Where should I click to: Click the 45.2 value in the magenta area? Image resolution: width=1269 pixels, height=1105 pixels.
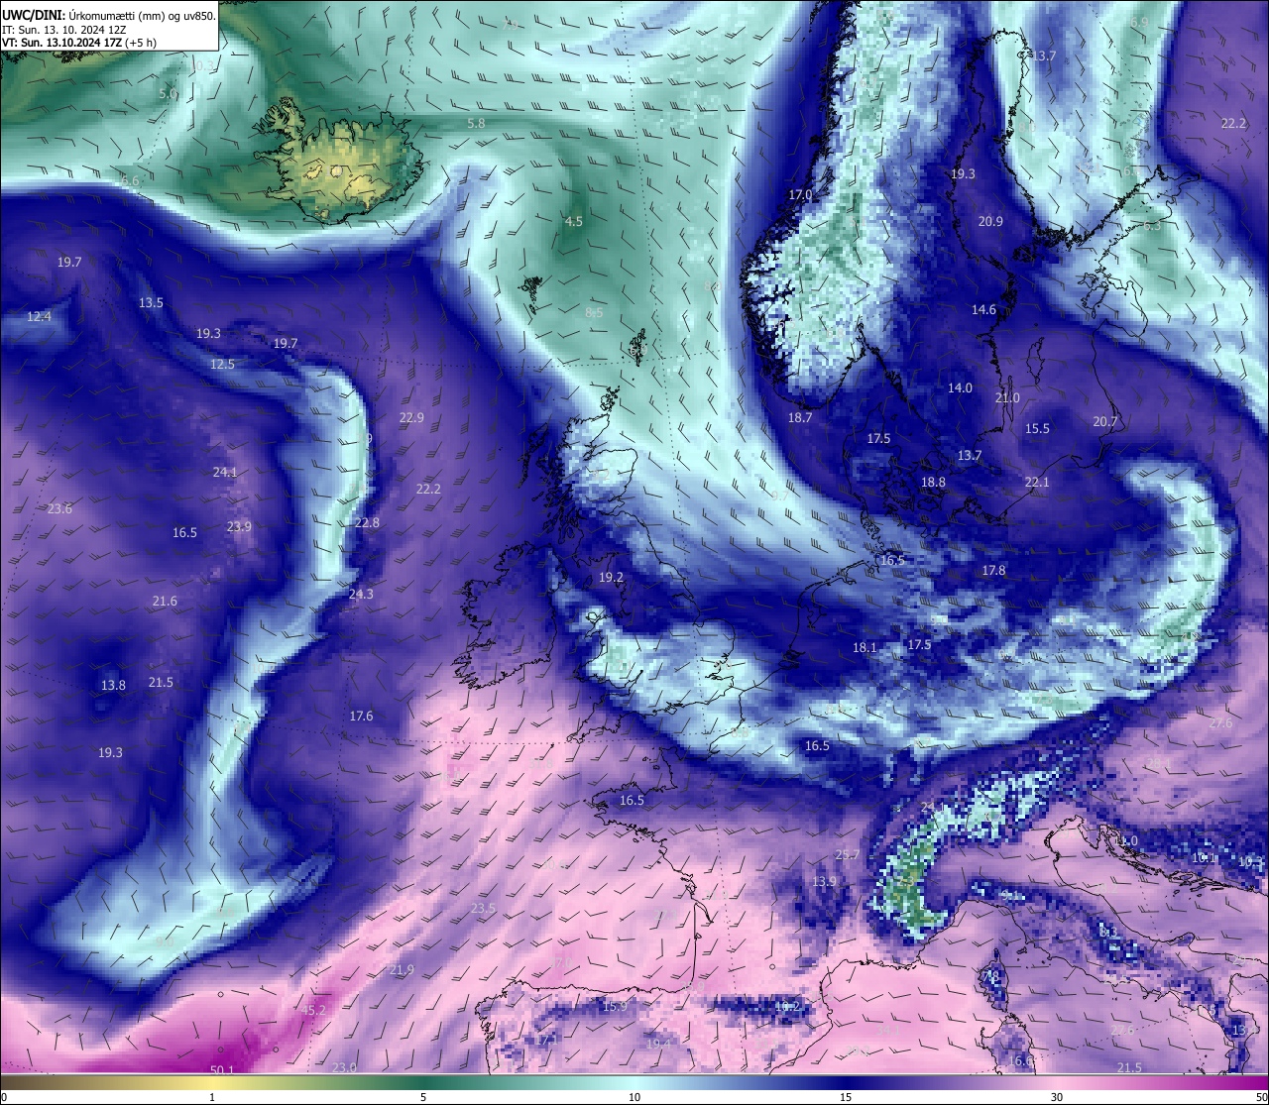click(313, 1010)
